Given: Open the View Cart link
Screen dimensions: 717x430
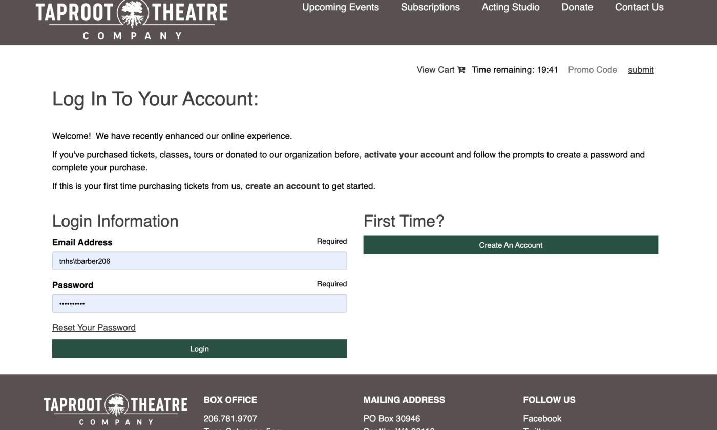Looking at the screenshot, I should (x=435, y=70).
